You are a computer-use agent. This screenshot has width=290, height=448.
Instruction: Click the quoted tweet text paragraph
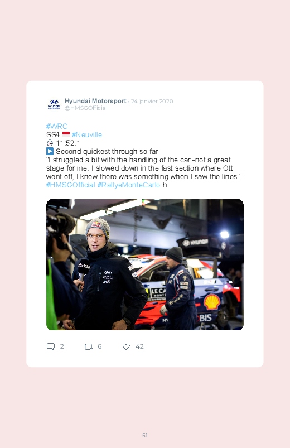[x=144, y=168]
